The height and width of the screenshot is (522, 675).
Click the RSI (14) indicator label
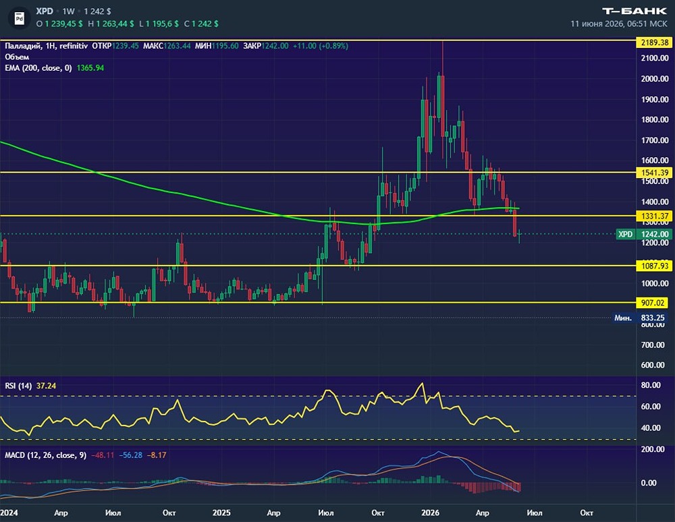point(18,386)
